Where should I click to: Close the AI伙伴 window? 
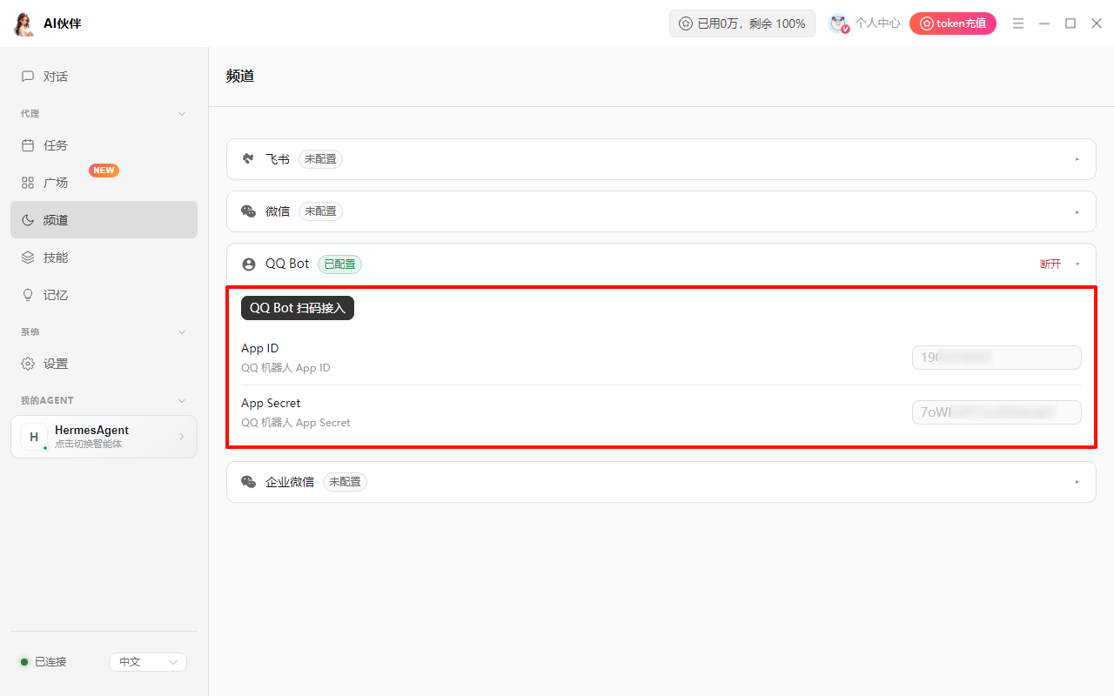(x=1097, y=23)
